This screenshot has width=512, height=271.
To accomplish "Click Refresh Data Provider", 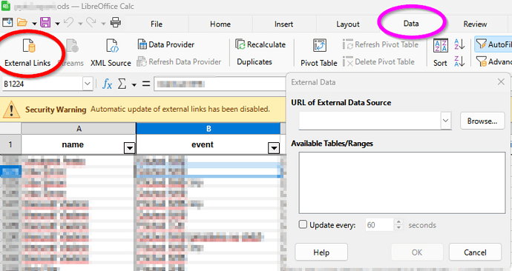I will click(179, 61).
